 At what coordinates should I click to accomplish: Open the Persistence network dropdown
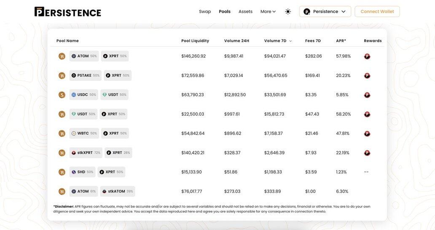pos(325,12)
